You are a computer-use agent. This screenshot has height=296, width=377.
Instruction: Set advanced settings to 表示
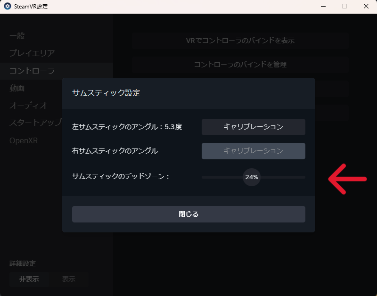69,279
